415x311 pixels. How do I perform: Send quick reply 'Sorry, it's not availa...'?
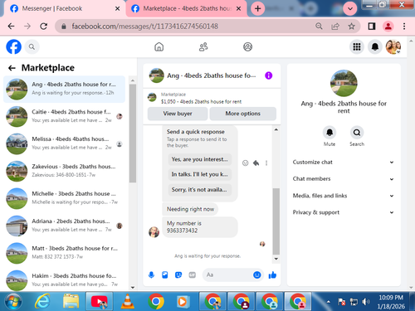click(x=199, y=189)
